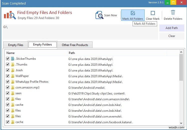Screen dimensions: 187x130
Task: Select the Empty Folders tab
Action: [42, 44]
